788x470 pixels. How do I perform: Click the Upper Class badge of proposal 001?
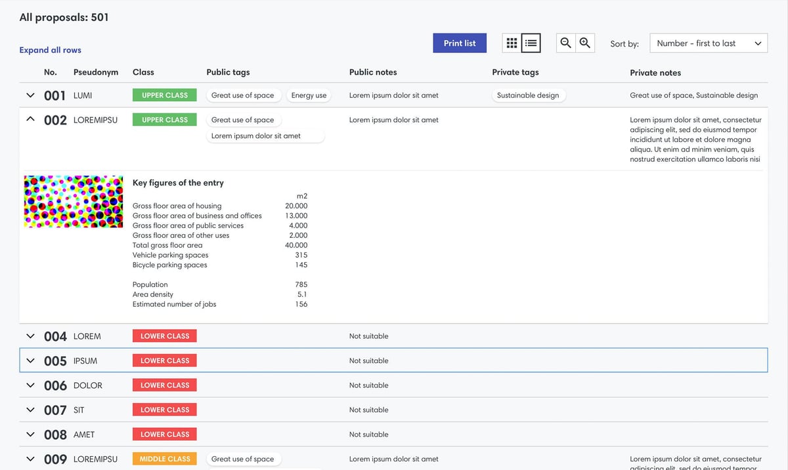[165, 96]
